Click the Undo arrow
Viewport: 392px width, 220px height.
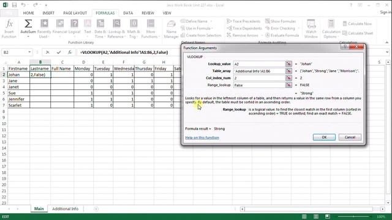[x=23, y=5]
